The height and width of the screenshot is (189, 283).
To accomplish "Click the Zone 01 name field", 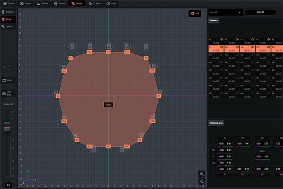I will (x=260, y=12).
